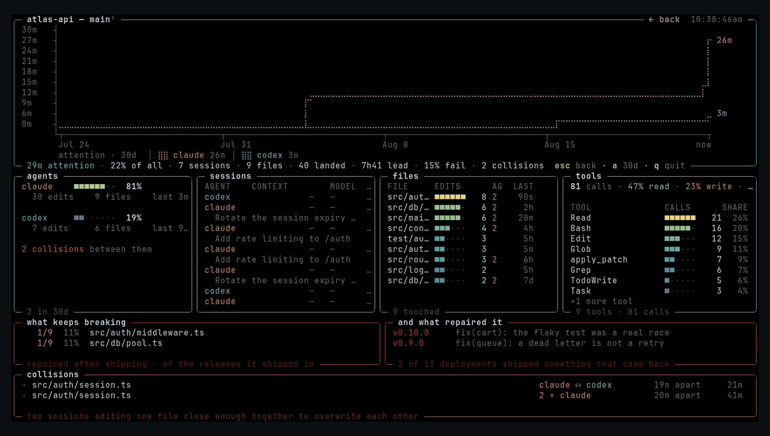
Task: Open the last claude session row
Action: [287, 302]
